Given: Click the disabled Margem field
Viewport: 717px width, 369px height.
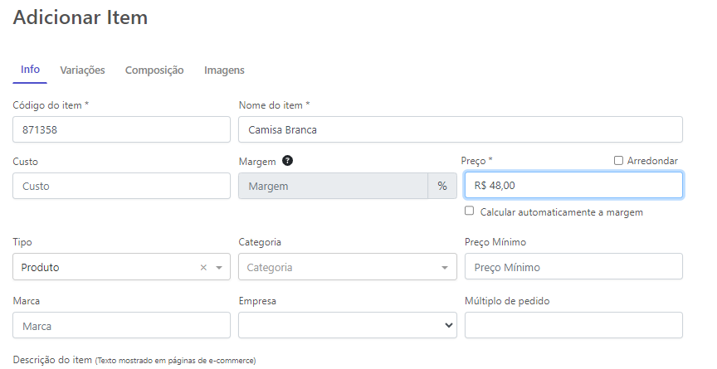Looking at the screenshot, I should tap(333, 187).
